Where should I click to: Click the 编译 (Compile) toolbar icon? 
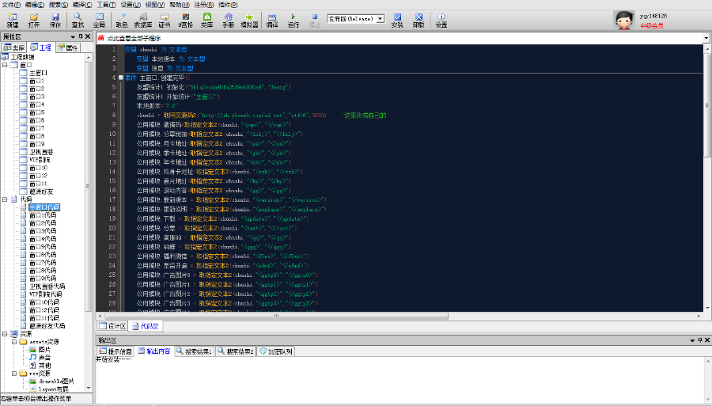pyautogui.click(x=272, y=21)
